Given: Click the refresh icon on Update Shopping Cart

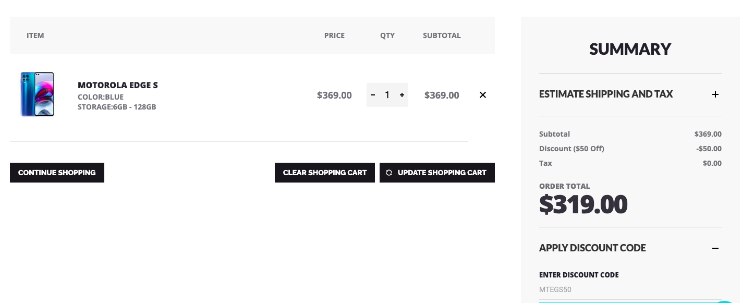Looking at the screenshot, I should [389, 173].
